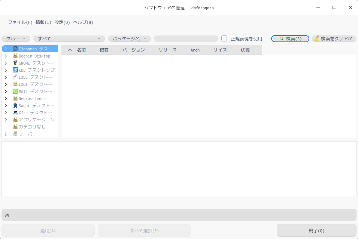This screenshot has height=239, width=358.
Task: Open the すべて filter dropdown
Action: point(69,39)
